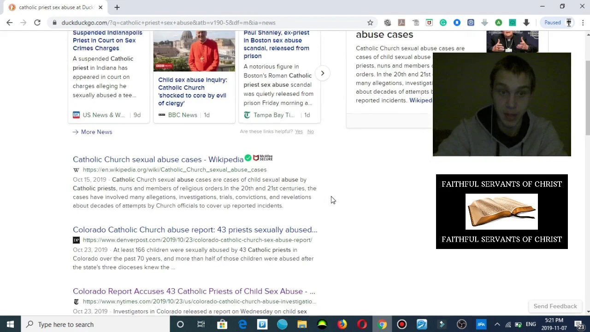Open the OBS Studio taskbar icon

462,324
